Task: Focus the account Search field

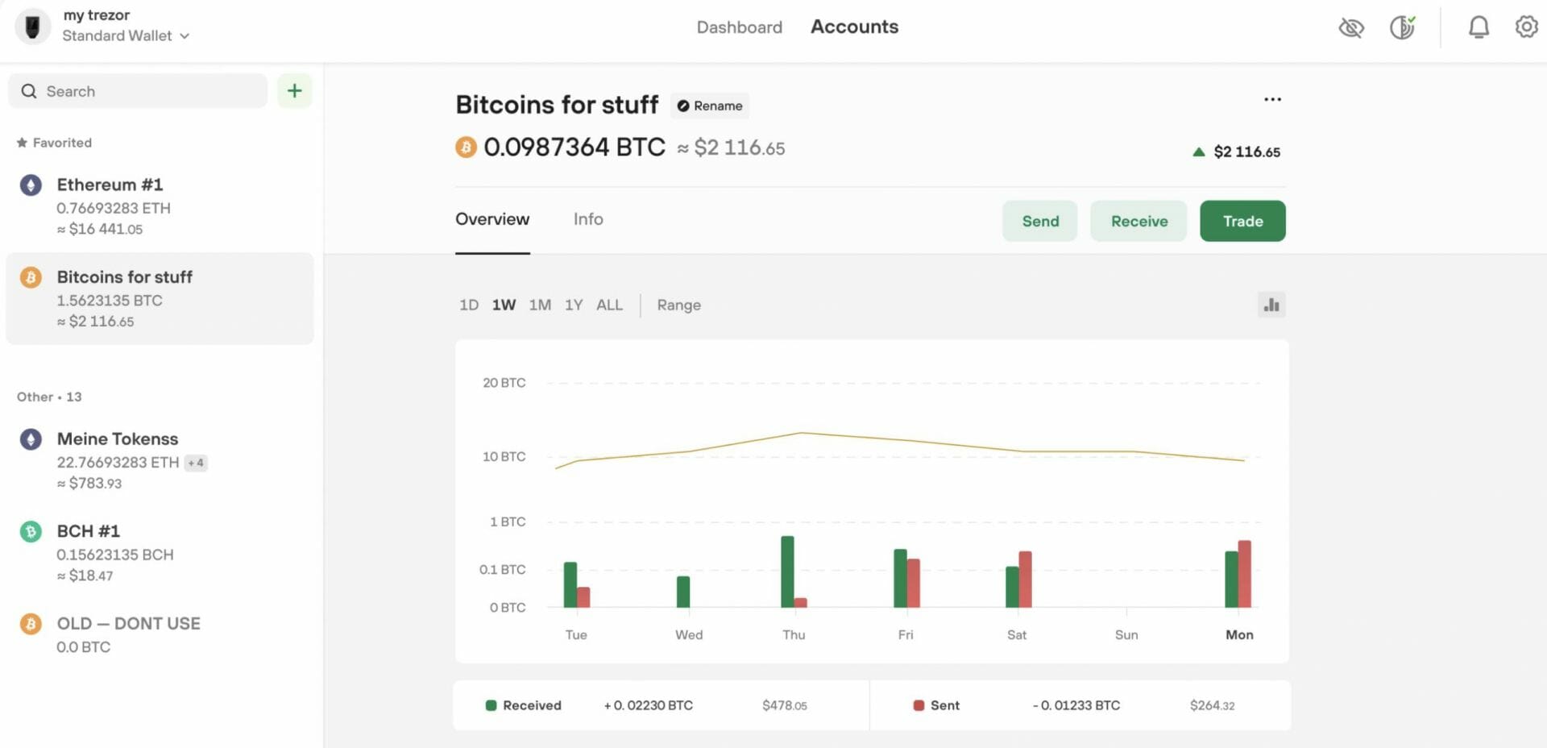Action: click(138, 91)
